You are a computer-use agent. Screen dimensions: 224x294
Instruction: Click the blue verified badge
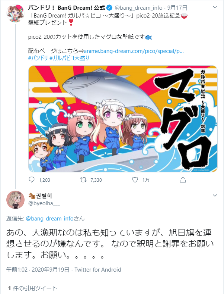tap(109, 8)
